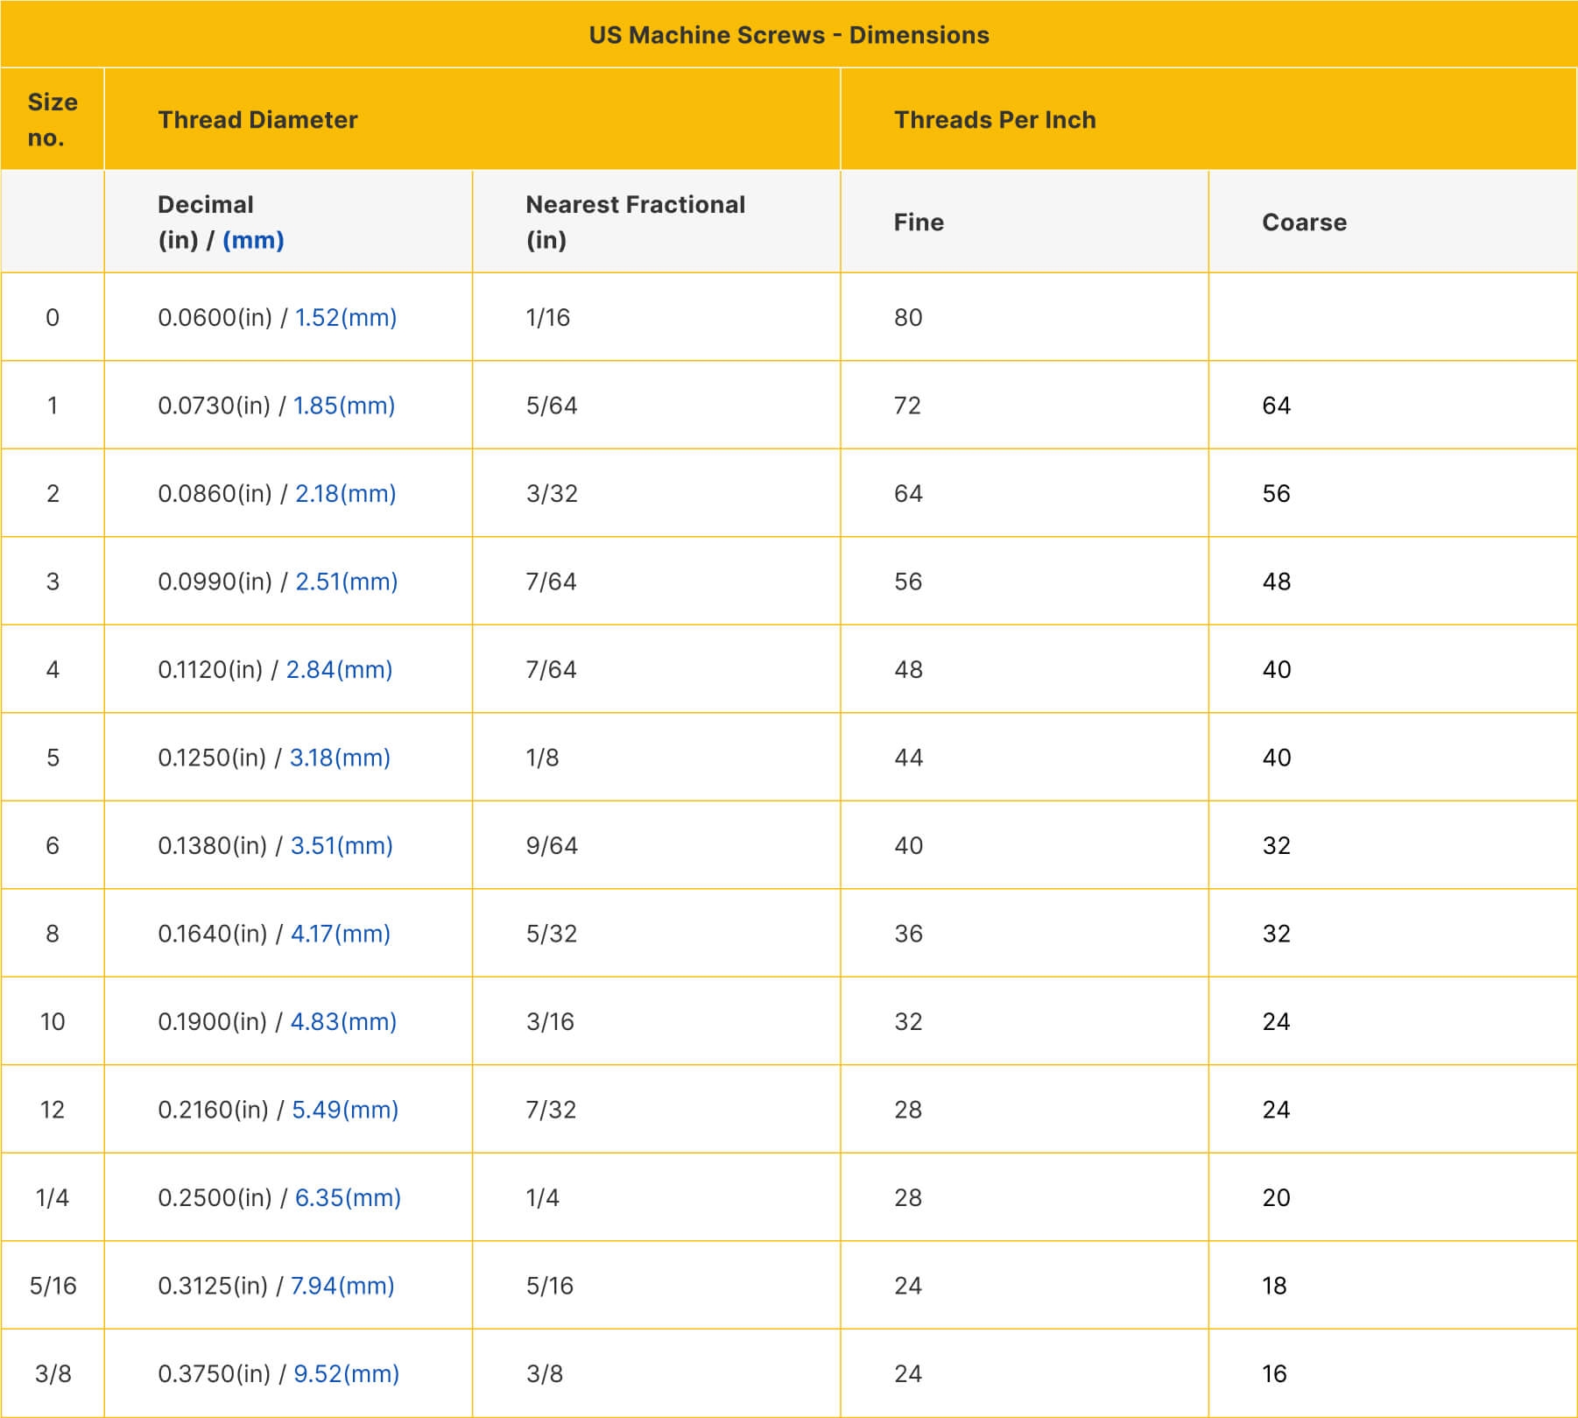Click coarse value 40 for size 4
The image size is (1578, 1418).
coord(1279,668)
